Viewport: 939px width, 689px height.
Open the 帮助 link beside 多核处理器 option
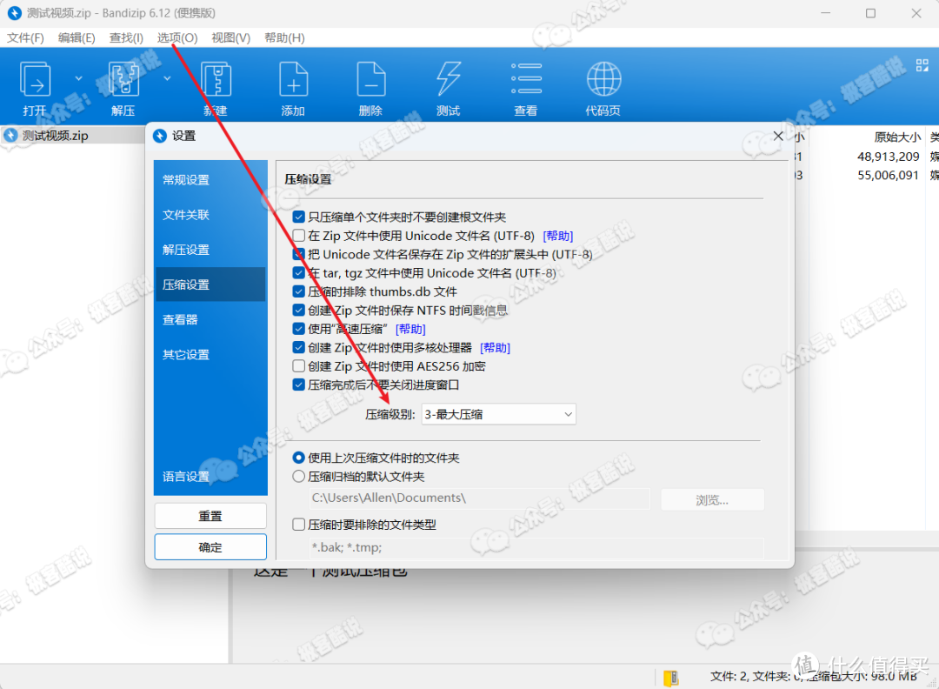coord(496,347)
